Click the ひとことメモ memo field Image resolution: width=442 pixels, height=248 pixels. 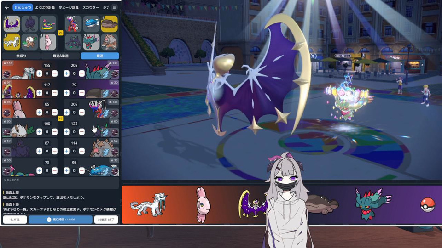pyautogui.click(x=60, y=183)
